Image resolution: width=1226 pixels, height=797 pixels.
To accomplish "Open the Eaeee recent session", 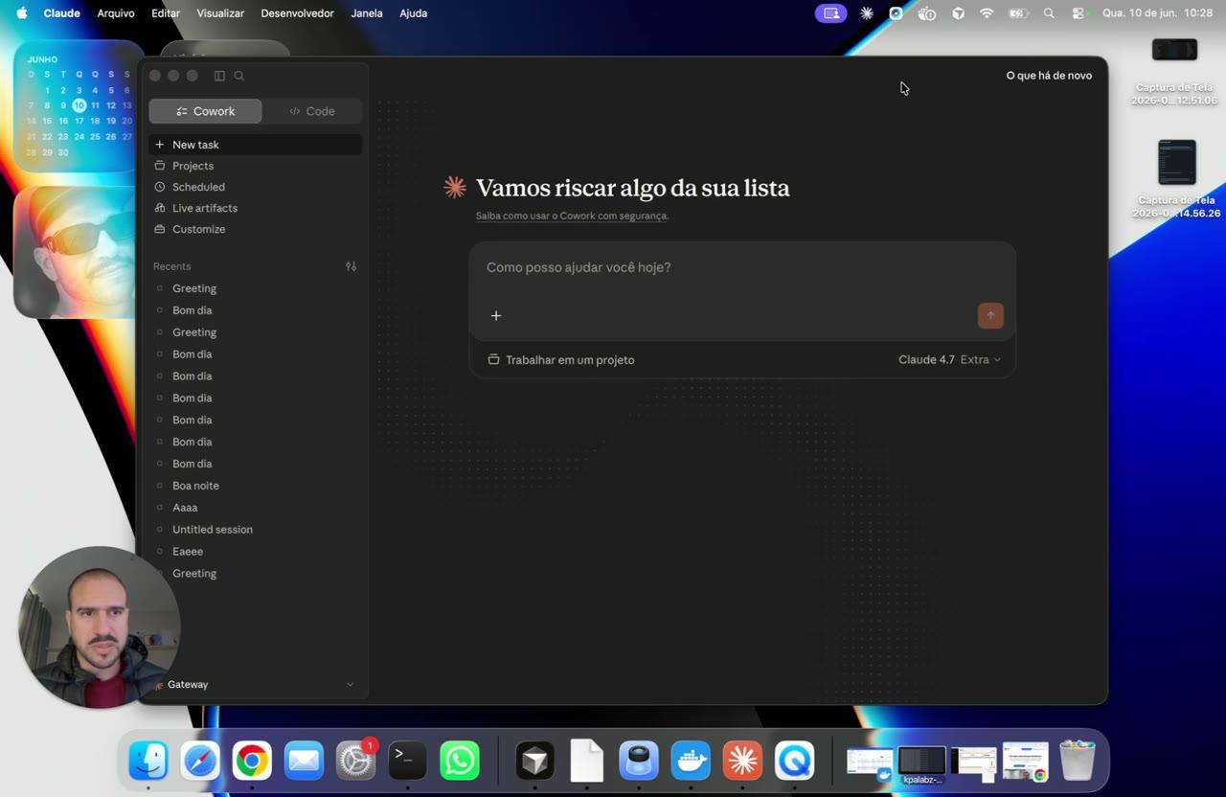I will [x=255, y=552].
